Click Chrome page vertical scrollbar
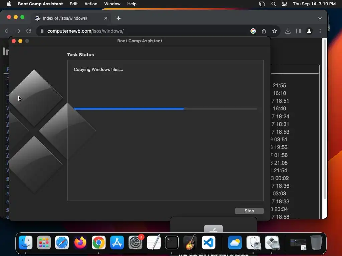 pyautogui.click(x=325, y=119)
